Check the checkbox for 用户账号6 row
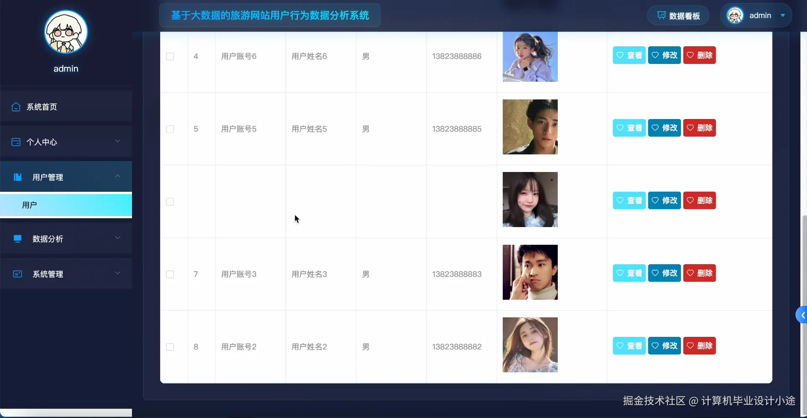Viewport: 807px width, 418px height. click(170, 56)
